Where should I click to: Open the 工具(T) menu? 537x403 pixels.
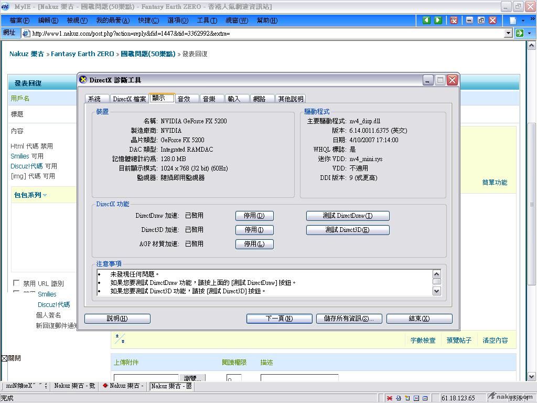(x=207, y=20)
